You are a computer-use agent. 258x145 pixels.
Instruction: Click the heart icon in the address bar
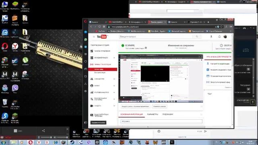[x=221, y=27]
